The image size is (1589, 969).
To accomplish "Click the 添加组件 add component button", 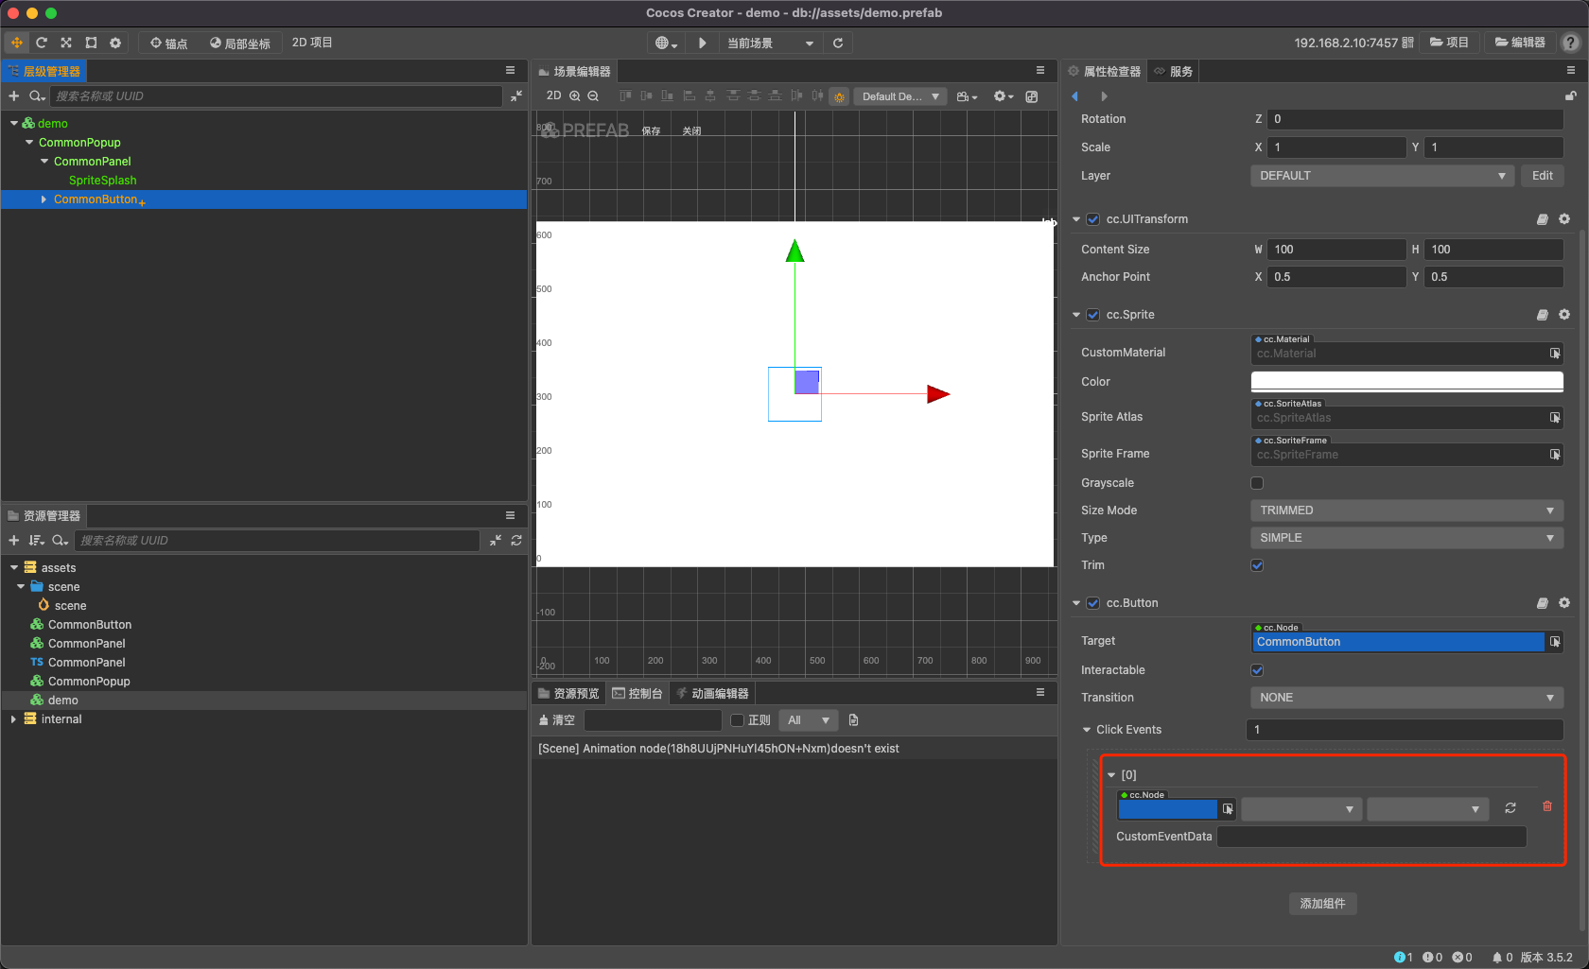I will (x=1322, y=904).
